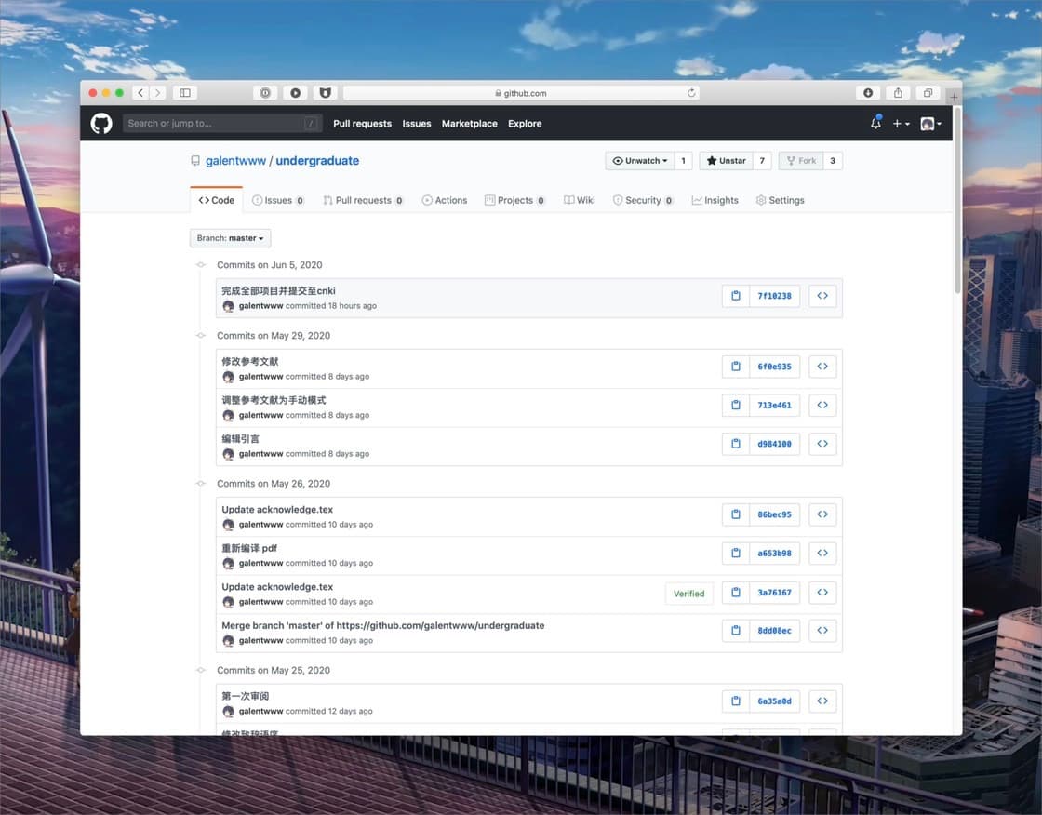Image resolution: width=1042 pixels, height=815 pixels.
Task: Switch to the Insights tab
Action: coord(715,200)
